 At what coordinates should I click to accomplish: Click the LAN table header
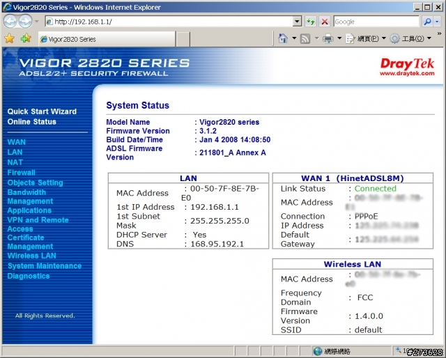(188, 178)
